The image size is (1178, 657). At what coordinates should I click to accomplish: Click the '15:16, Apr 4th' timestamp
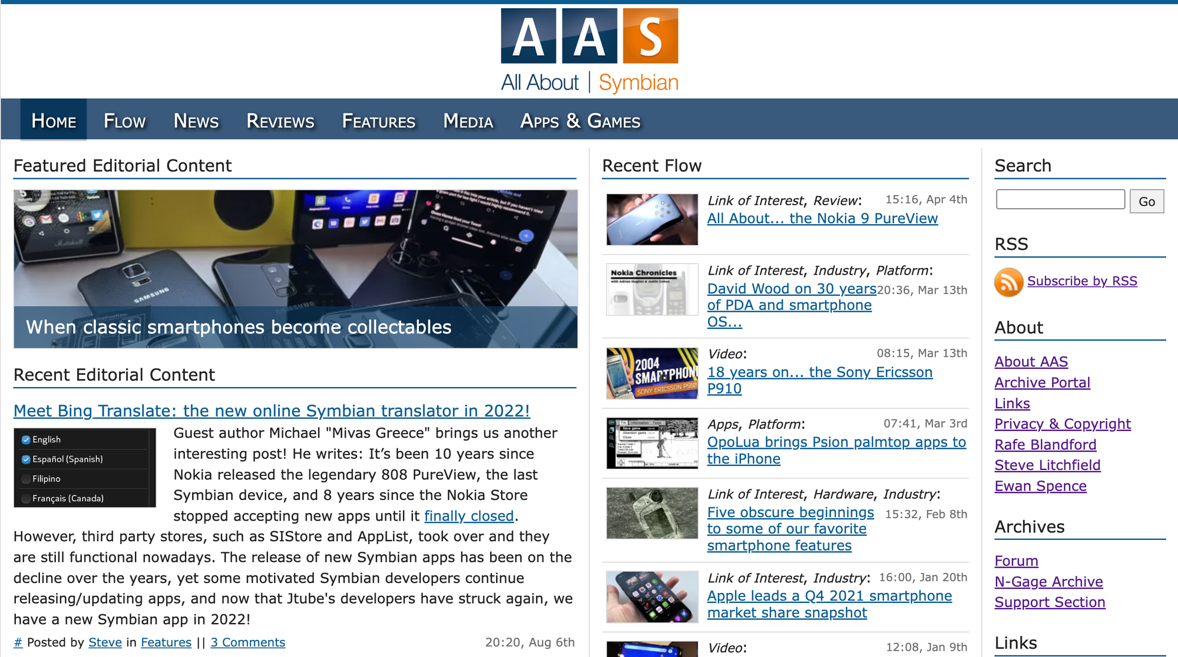(x=926, y=199)
